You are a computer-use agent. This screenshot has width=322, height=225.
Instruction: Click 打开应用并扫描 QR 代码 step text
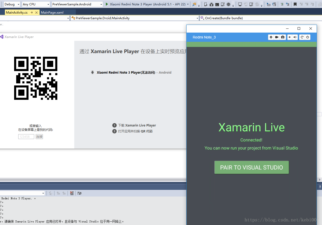click(x=135, y=131)
